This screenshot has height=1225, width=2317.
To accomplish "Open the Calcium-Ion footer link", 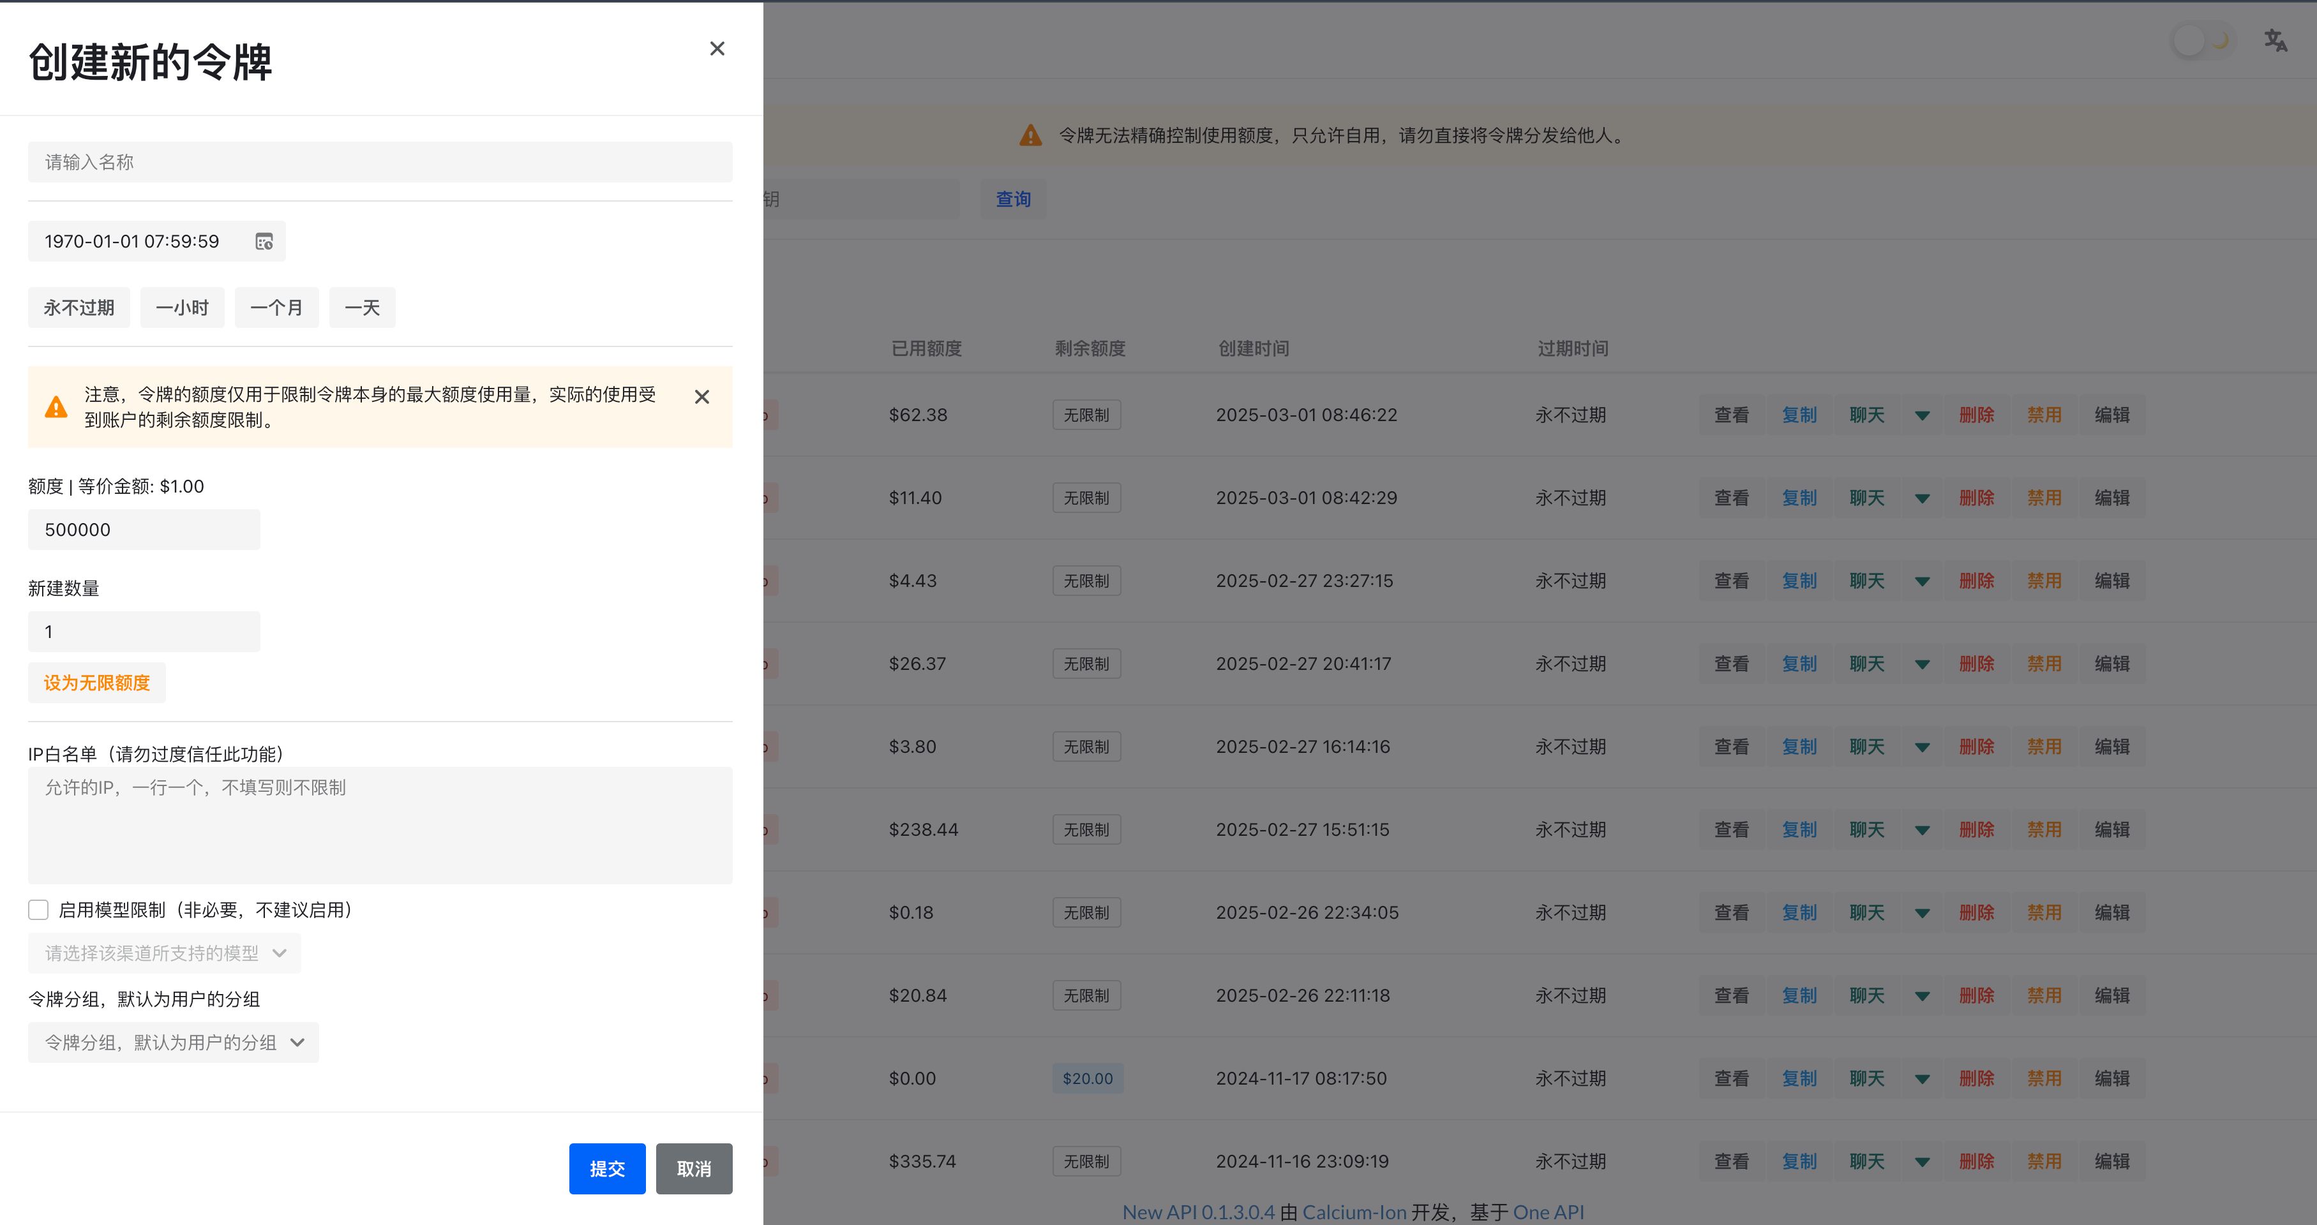I will [x=1354, y=1212].
